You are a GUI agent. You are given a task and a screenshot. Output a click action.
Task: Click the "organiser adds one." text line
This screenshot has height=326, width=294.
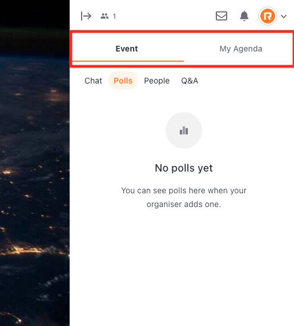pyautogui.click(x=184, y=204)
